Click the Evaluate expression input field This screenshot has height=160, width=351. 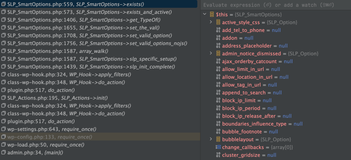[276, 5]
